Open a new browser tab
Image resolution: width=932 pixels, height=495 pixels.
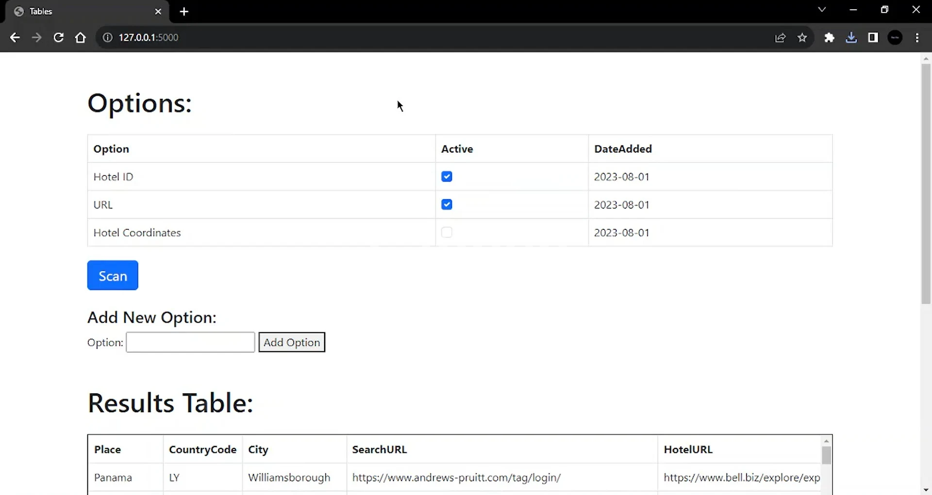pos(184,12)
